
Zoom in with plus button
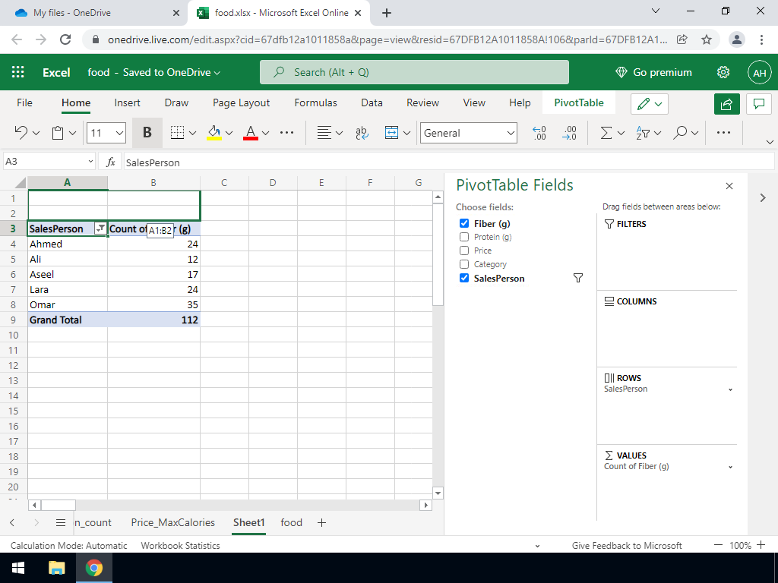point(761,545)
